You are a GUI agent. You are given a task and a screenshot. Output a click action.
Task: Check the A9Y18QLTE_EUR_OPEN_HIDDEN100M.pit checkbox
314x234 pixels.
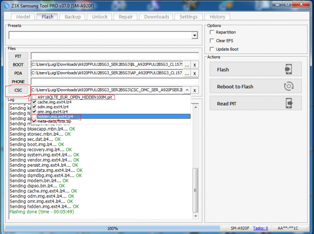tap(34, 97)
